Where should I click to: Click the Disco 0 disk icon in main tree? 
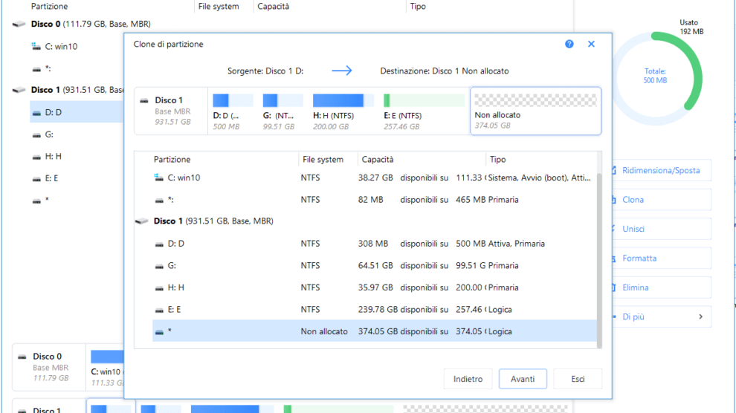pos(19,24)
